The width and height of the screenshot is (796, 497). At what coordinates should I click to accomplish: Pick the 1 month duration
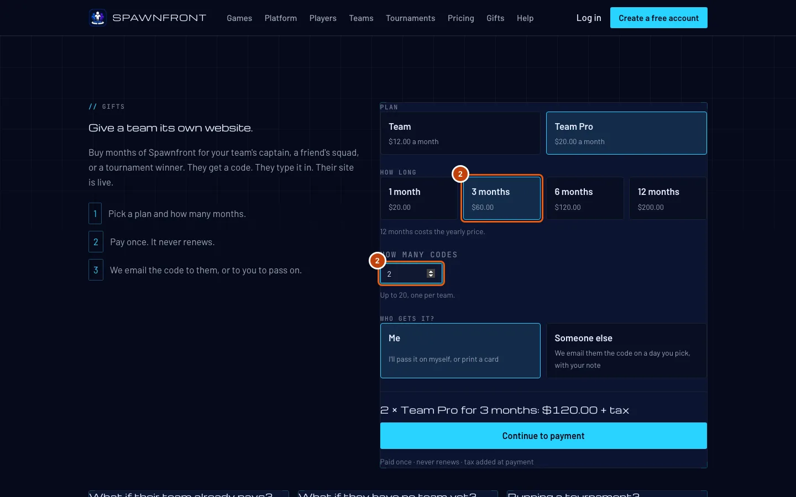pyautogui.click(x=418, y=198)
